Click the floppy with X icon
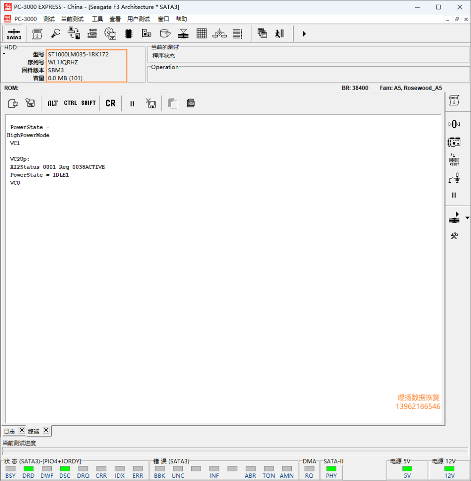 [x=150, y=103]
